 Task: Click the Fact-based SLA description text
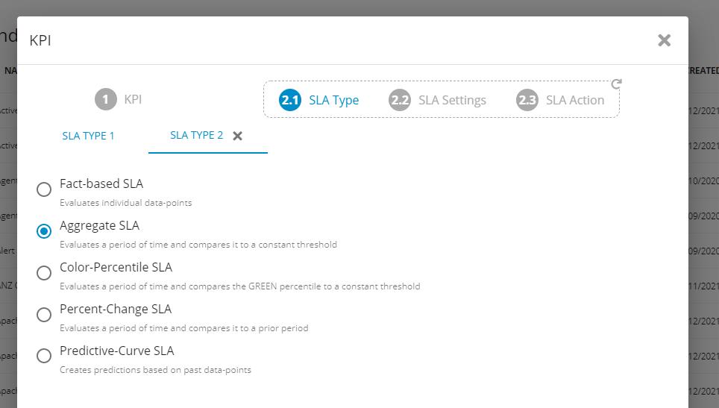point(125,203)
